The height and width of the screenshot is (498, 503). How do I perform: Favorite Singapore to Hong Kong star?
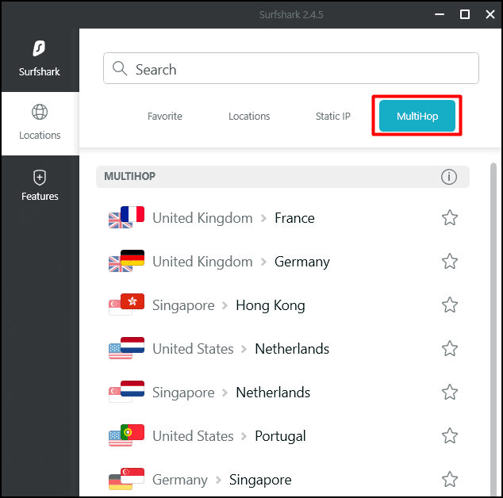(x=450, y=305)
